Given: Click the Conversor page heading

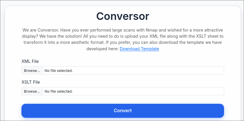Looking at the screenshot, I should [x=122, y=16].
